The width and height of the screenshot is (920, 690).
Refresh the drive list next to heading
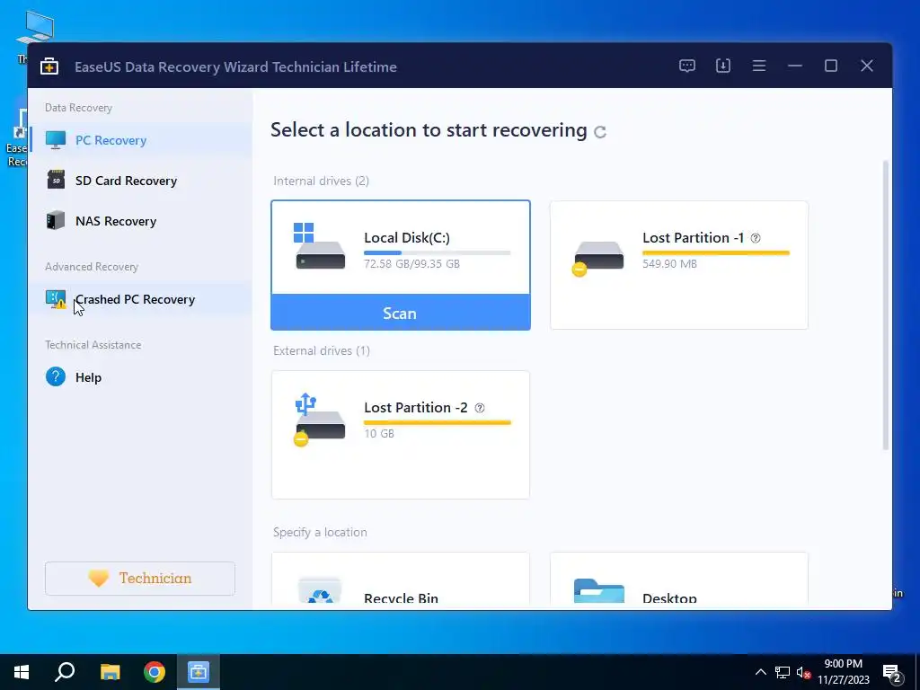[599, 131]
